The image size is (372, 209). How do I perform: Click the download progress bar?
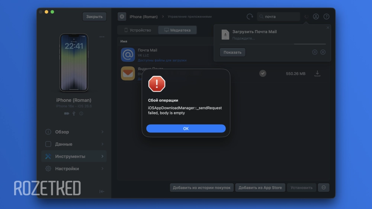click(x=273, y=44)
